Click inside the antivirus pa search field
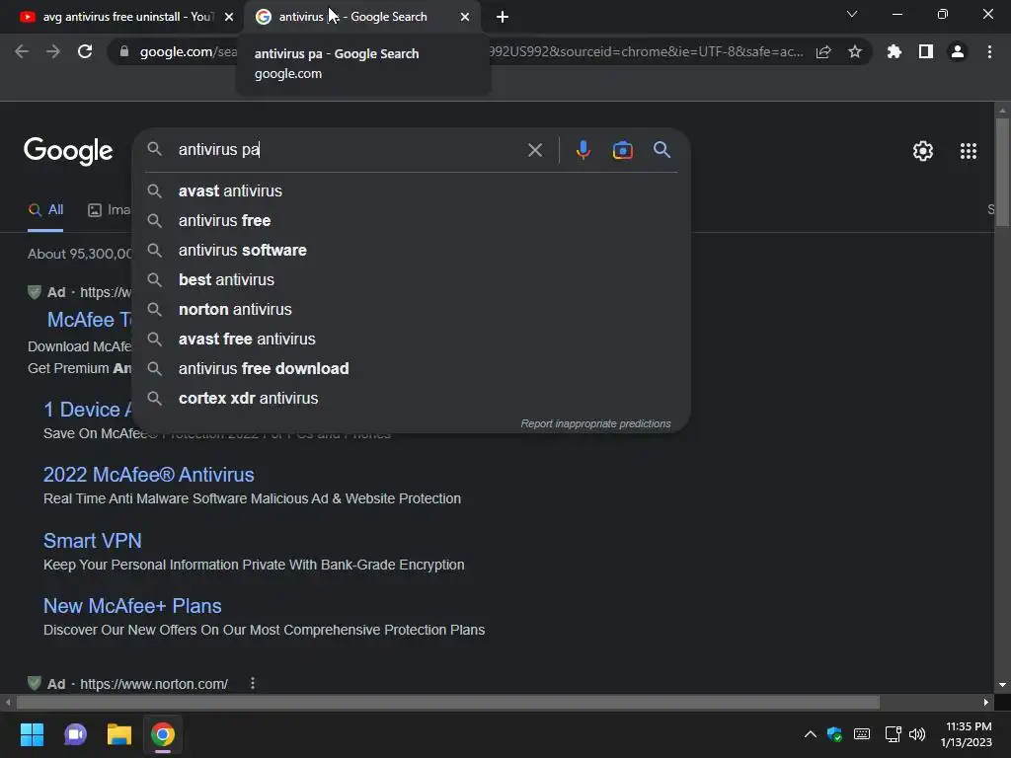The height and width of the screenshot is (758, 1011). coord(349,150)
